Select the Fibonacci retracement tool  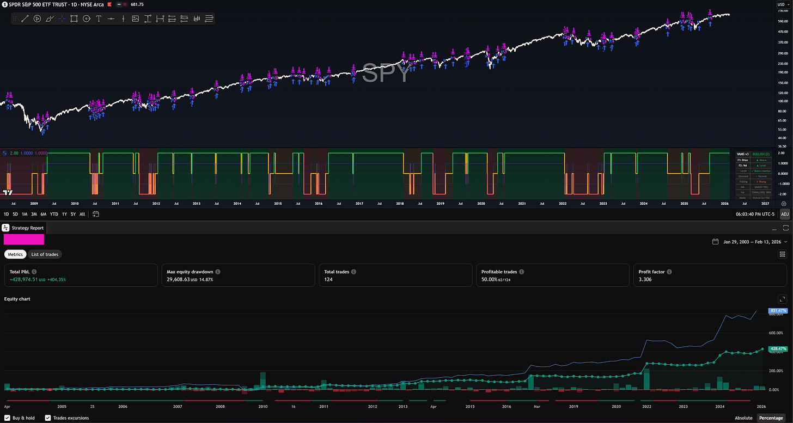point(172,19)
